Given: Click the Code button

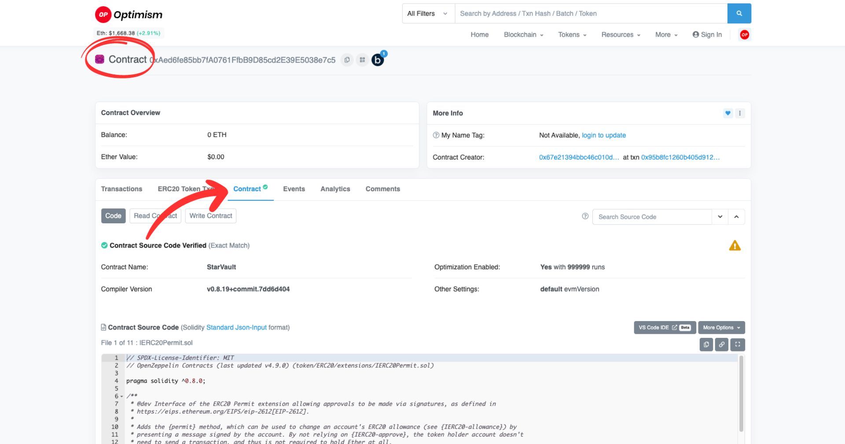Looking at the screenshot, I should (x=113, y=216).
